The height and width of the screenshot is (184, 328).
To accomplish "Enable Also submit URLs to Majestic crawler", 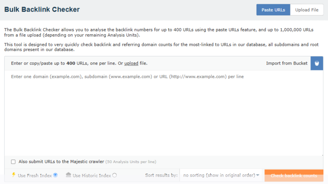I will pyautogui.click(x=13, y=162).
